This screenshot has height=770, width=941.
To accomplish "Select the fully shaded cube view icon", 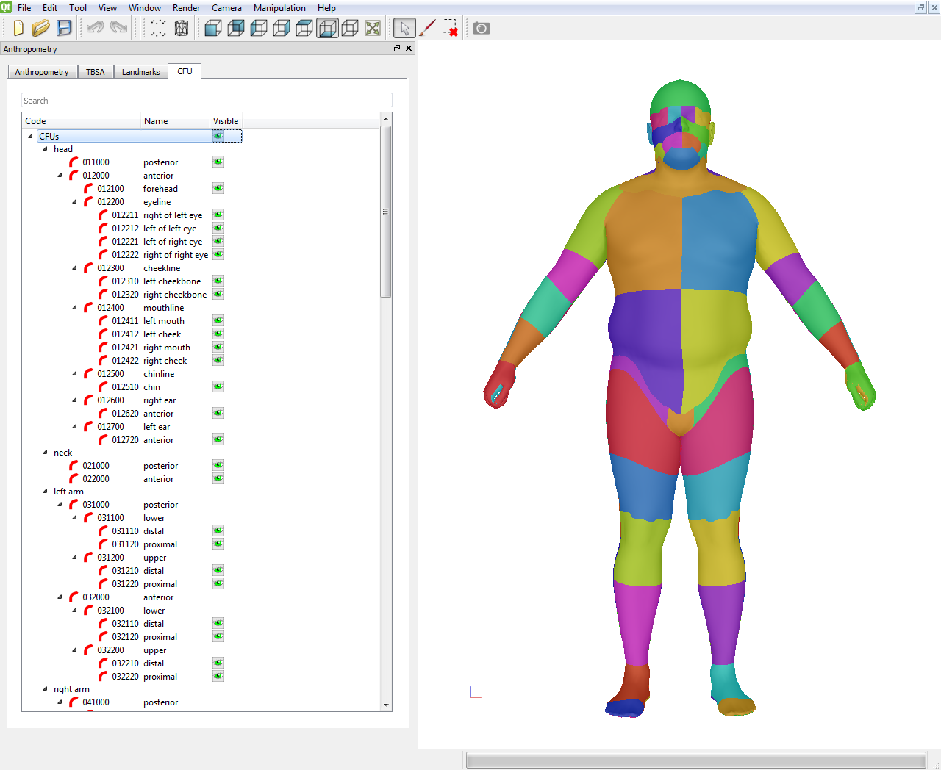I will (213, 28).
